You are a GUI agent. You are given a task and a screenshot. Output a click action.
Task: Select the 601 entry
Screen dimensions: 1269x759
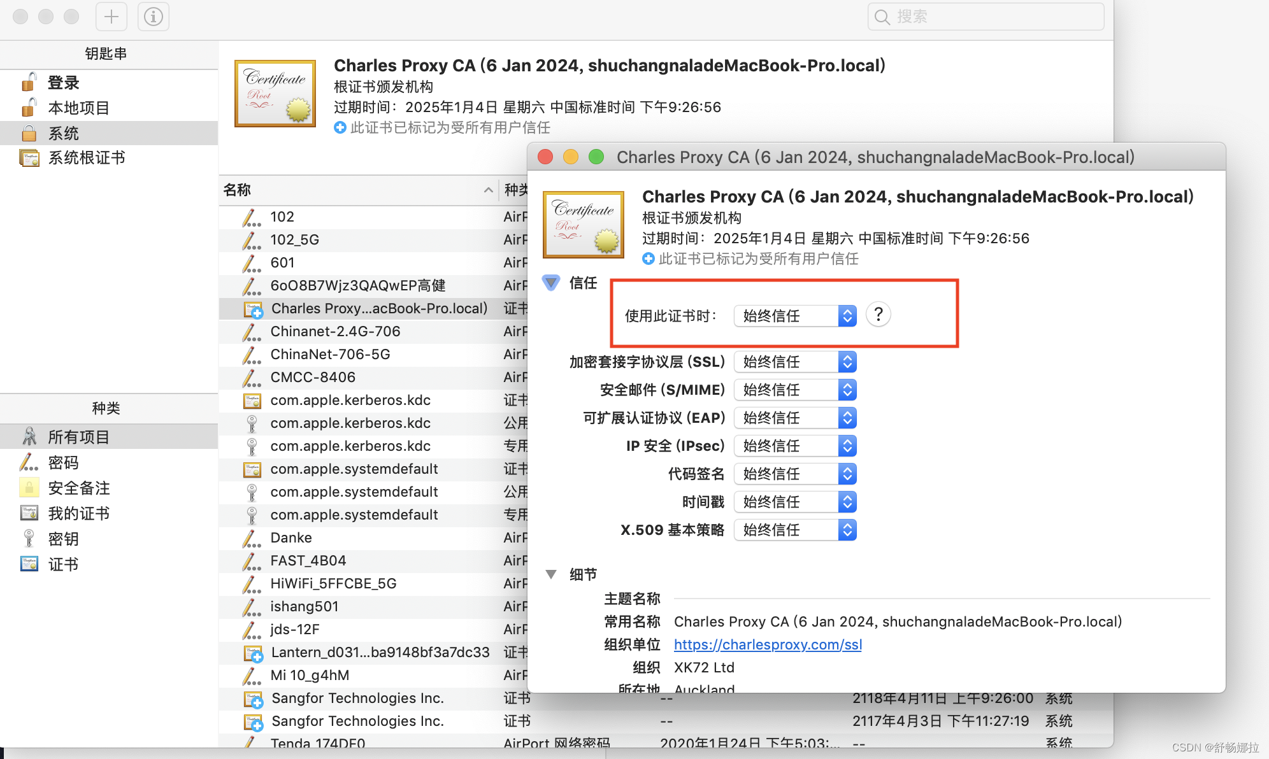point(373,262)
